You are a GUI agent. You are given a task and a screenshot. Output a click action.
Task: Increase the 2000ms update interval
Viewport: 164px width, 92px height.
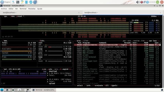coord(158,16)
